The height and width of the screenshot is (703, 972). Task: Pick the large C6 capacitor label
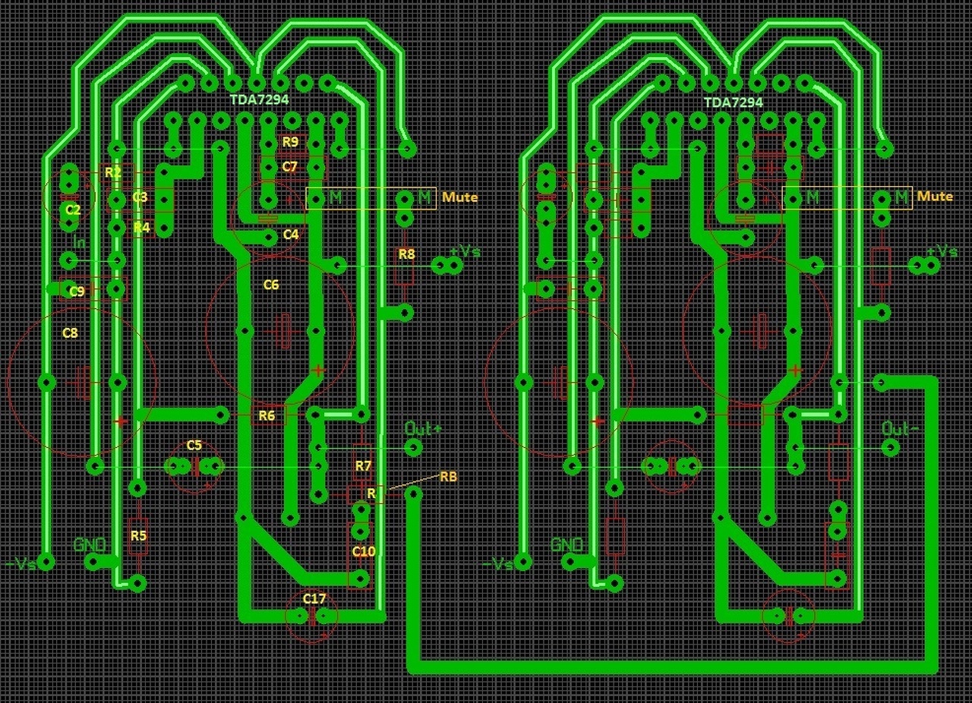271,285
